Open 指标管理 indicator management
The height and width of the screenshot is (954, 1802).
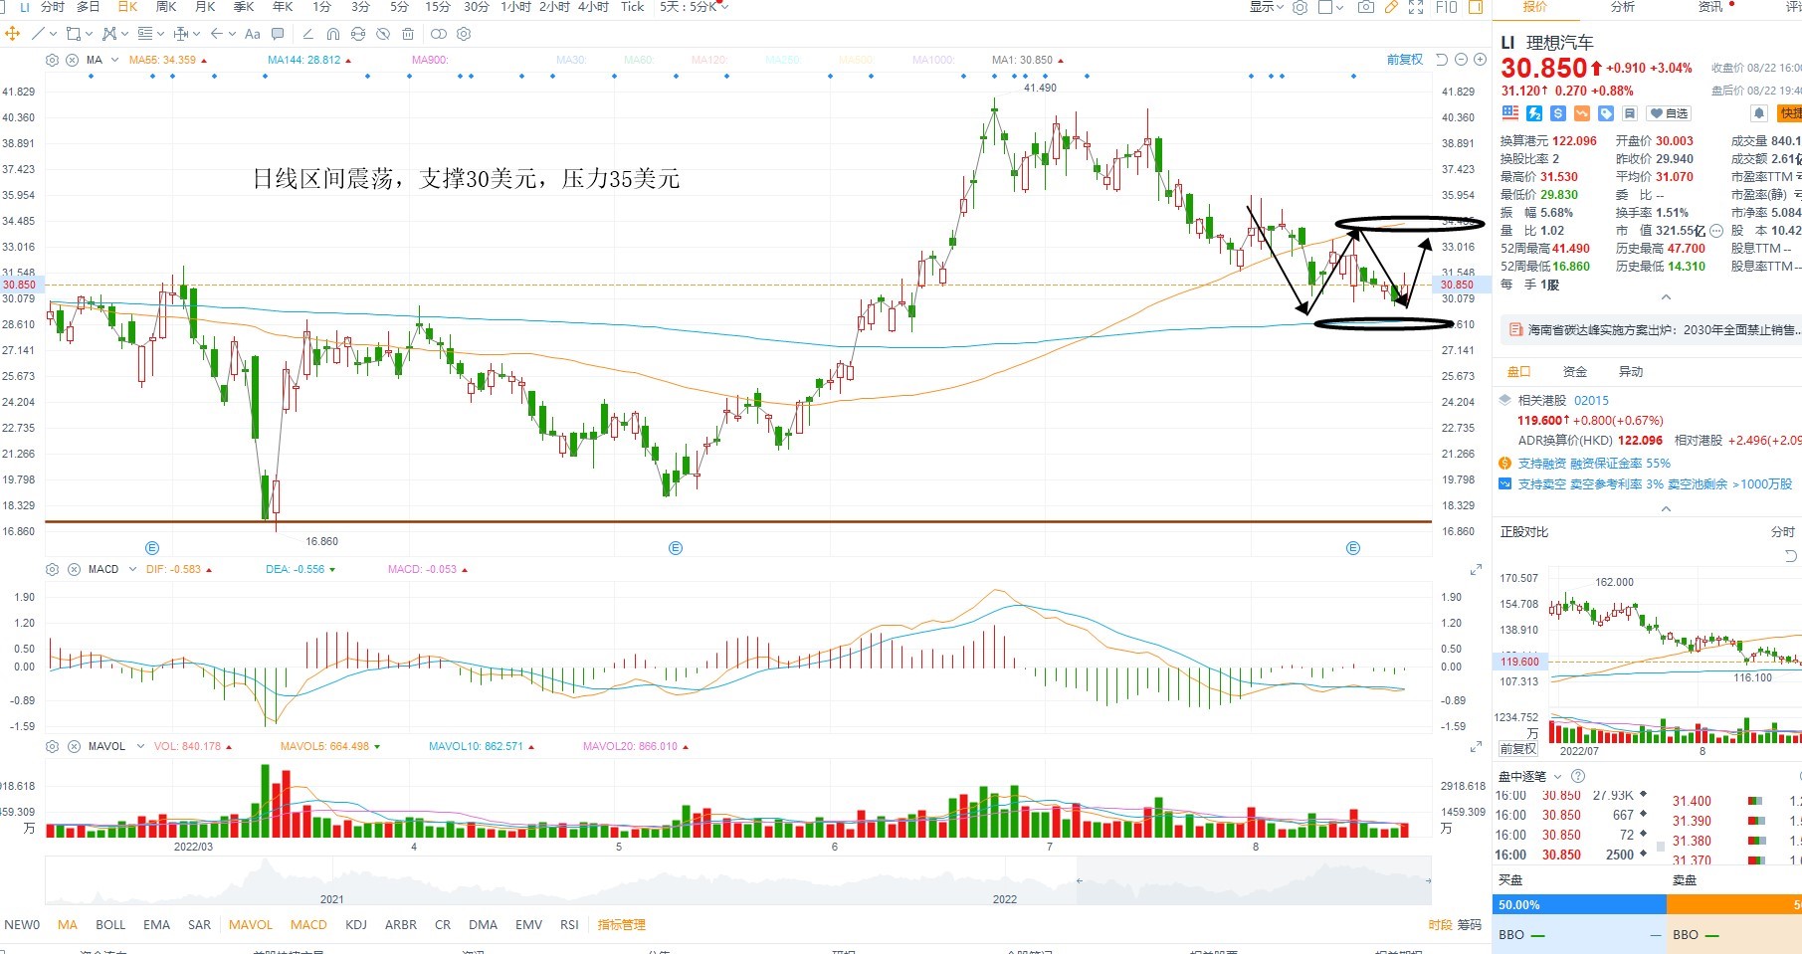621,925
